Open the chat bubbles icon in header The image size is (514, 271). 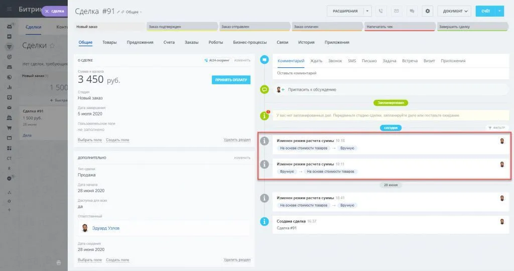412,11
